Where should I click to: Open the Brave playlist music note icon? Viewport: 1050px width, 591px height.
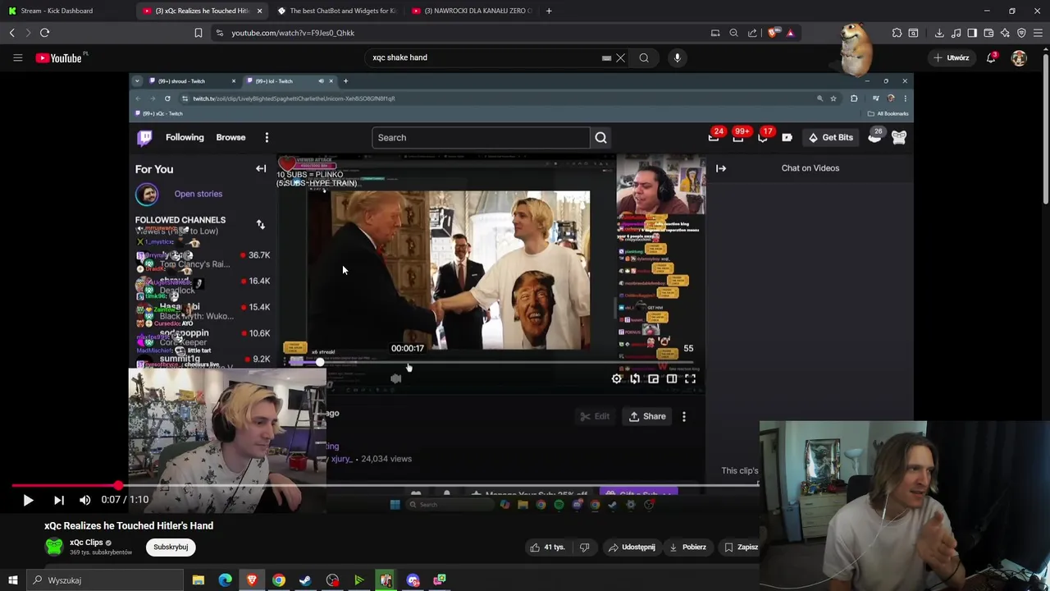(x=956, y=33)
